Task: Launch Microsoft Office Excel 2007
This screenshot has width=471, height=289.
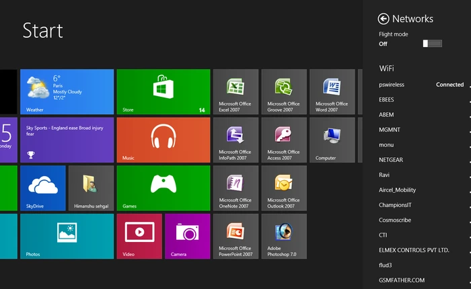Action: click(235, 92)
